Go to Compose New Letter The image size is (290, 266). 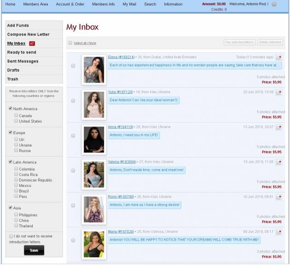[x=28, y=34]
